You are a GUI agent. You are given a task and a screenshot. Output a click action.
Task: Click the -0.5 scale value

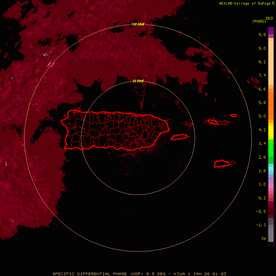click(x=261, y=212)
